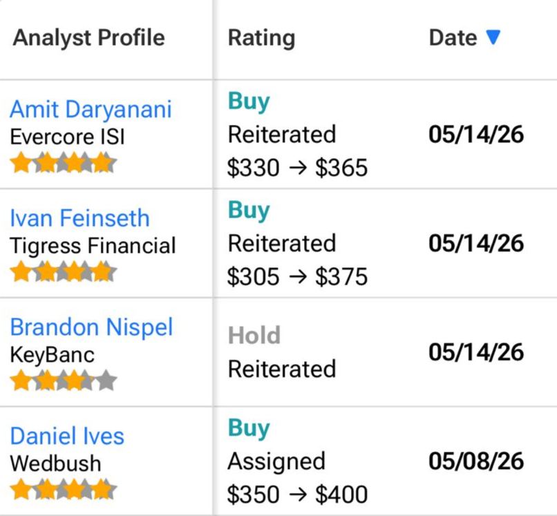Image resolution: width=557 pixels, height=516 pixels.
Task: Open Amit Daryanani's analyst profile
Action: coord(91,109)
